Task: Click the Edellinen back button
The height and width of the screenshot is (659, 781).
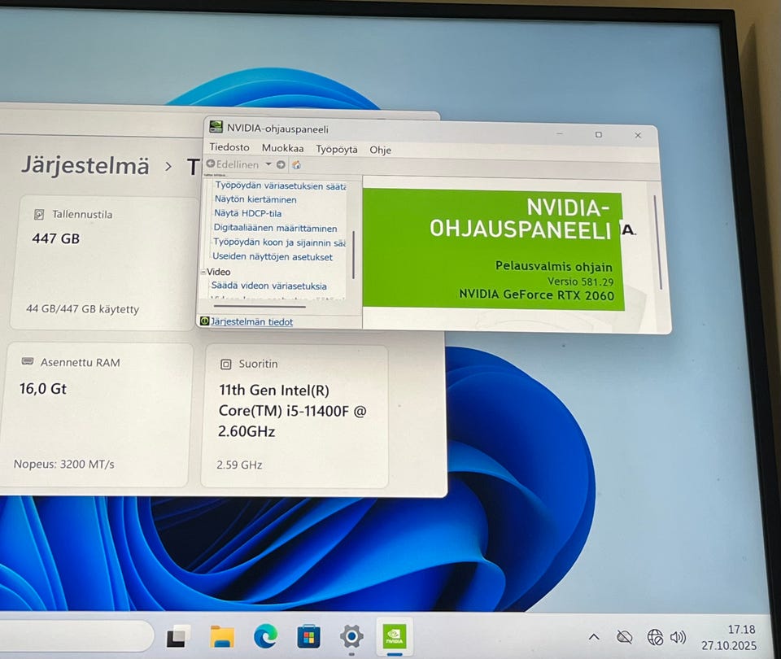Action: [x=232, y=164]
